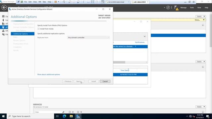Click the VMware take snapshot icon
This screenshot has width=212, height=119.
[70, 2]
